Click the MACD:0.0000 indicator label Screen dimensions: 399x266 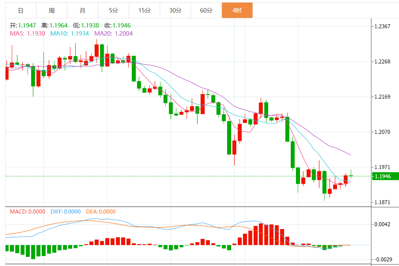click(x=28, y=211)
